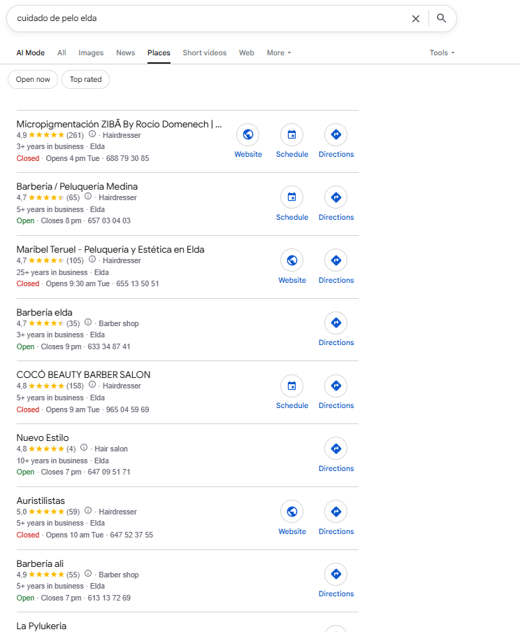Toggle the Open now filter chip
This screenshot has height=632, width=520.
(x=33, y=79)
